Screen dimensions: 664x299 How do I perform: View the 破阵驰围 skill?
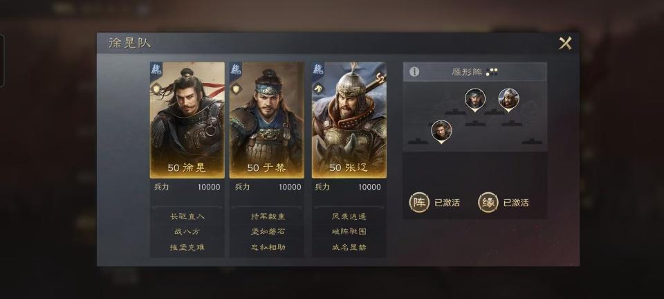(x=349, y=232)
